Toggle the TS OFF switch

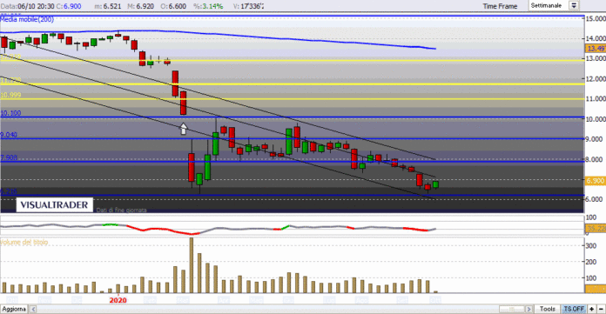pos(574,309)
